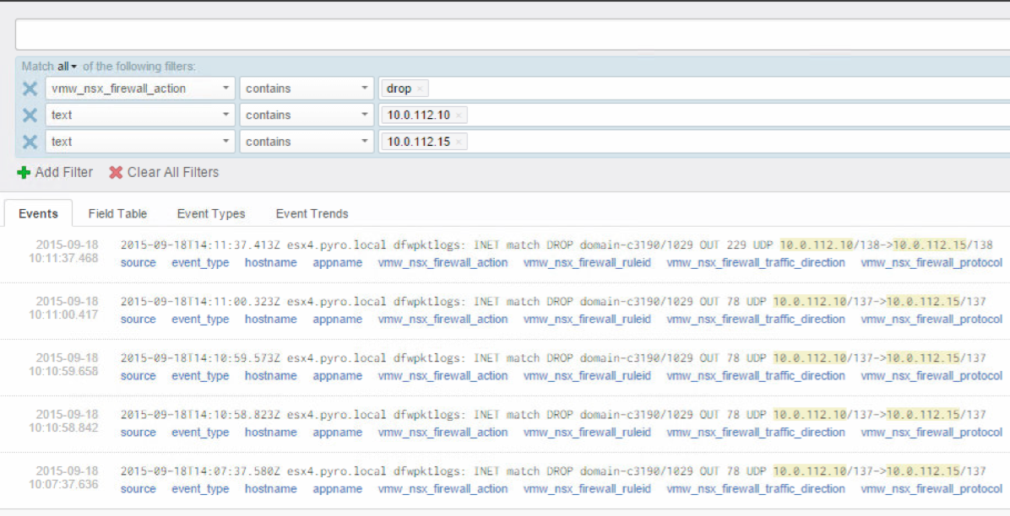Viewport: 1010px width, 516px height.
Task: Open the Event Types tab
Action: [x=211, y=214]
